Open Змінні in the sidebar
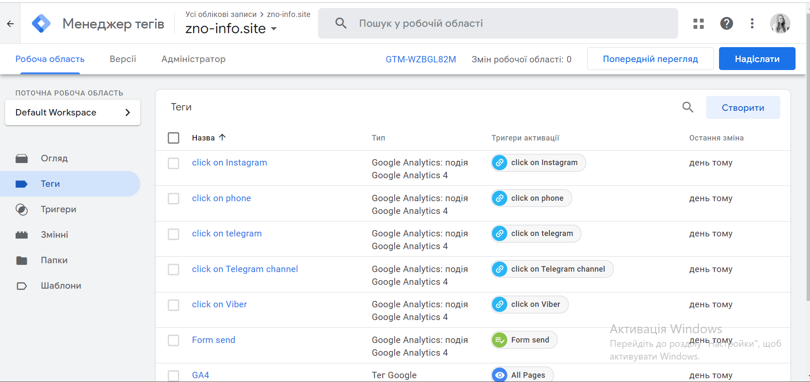Viewport: 810px width, 382px height. pos(70,235)
